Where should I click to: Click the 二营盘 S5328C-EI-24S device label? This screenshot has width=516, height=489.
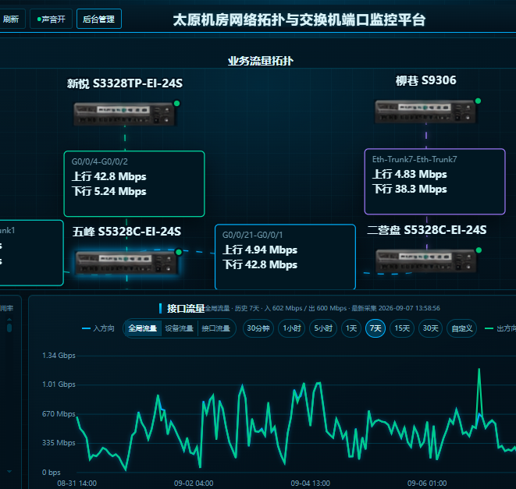(x=427, y=230)
